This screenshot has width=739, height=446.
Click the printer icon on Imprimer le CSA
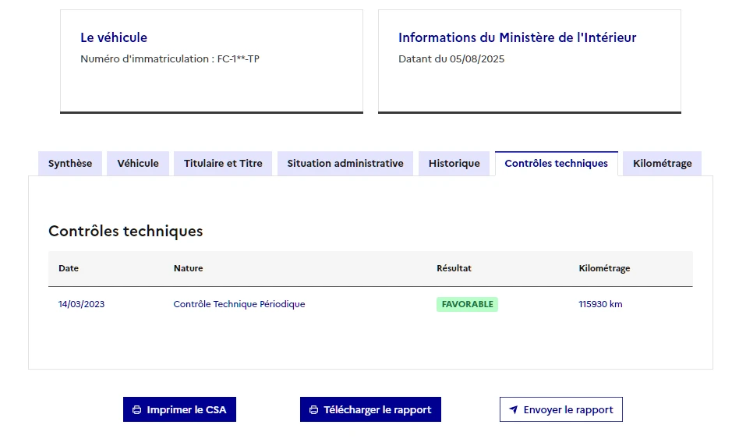coord(137,410)
